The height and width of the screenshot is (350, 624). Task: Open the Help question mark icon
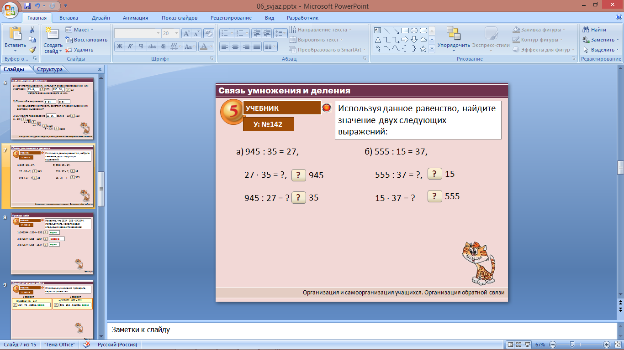(619, 18)
